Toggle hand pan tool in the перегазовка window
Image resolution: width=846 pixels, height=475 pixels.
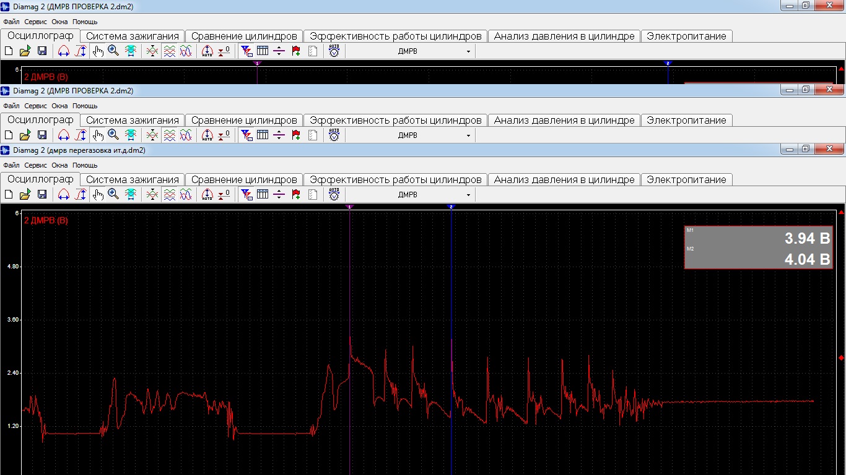98,194
